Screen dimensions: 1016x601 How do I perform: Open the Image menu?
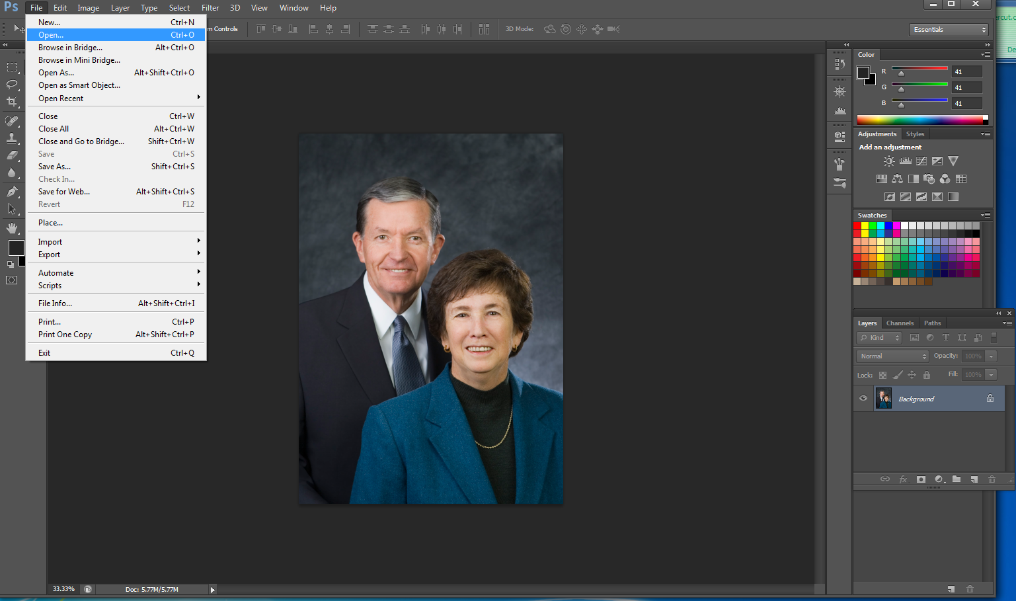88,8
